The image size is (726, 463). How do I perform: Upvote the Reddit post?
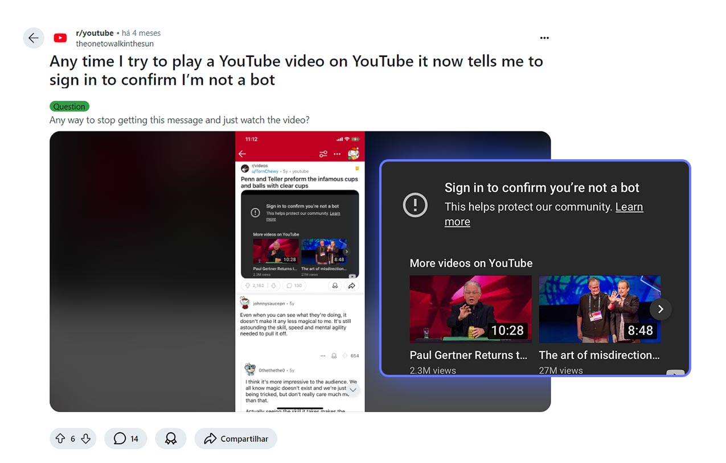pyautogui.click(x=60, y=439)
